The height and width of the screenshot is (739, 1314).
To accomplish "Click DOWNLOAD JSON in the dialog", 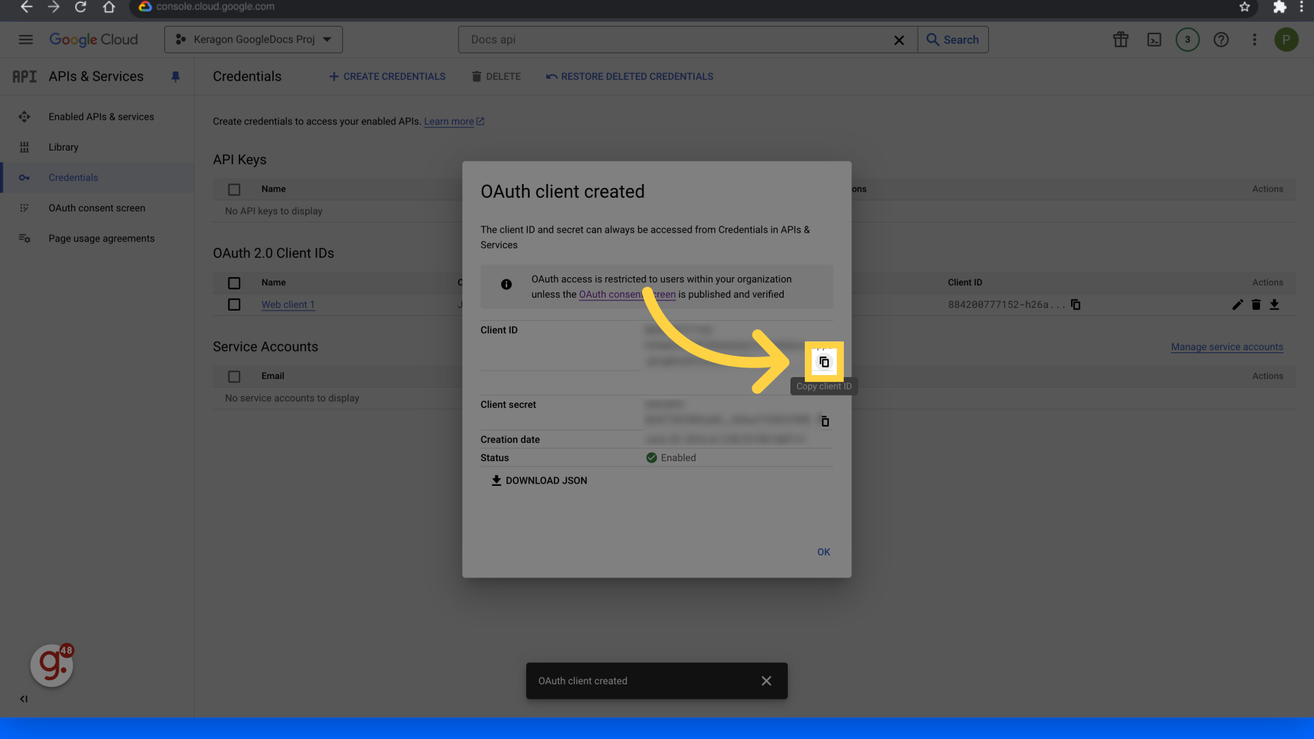I will pos(539,480).
